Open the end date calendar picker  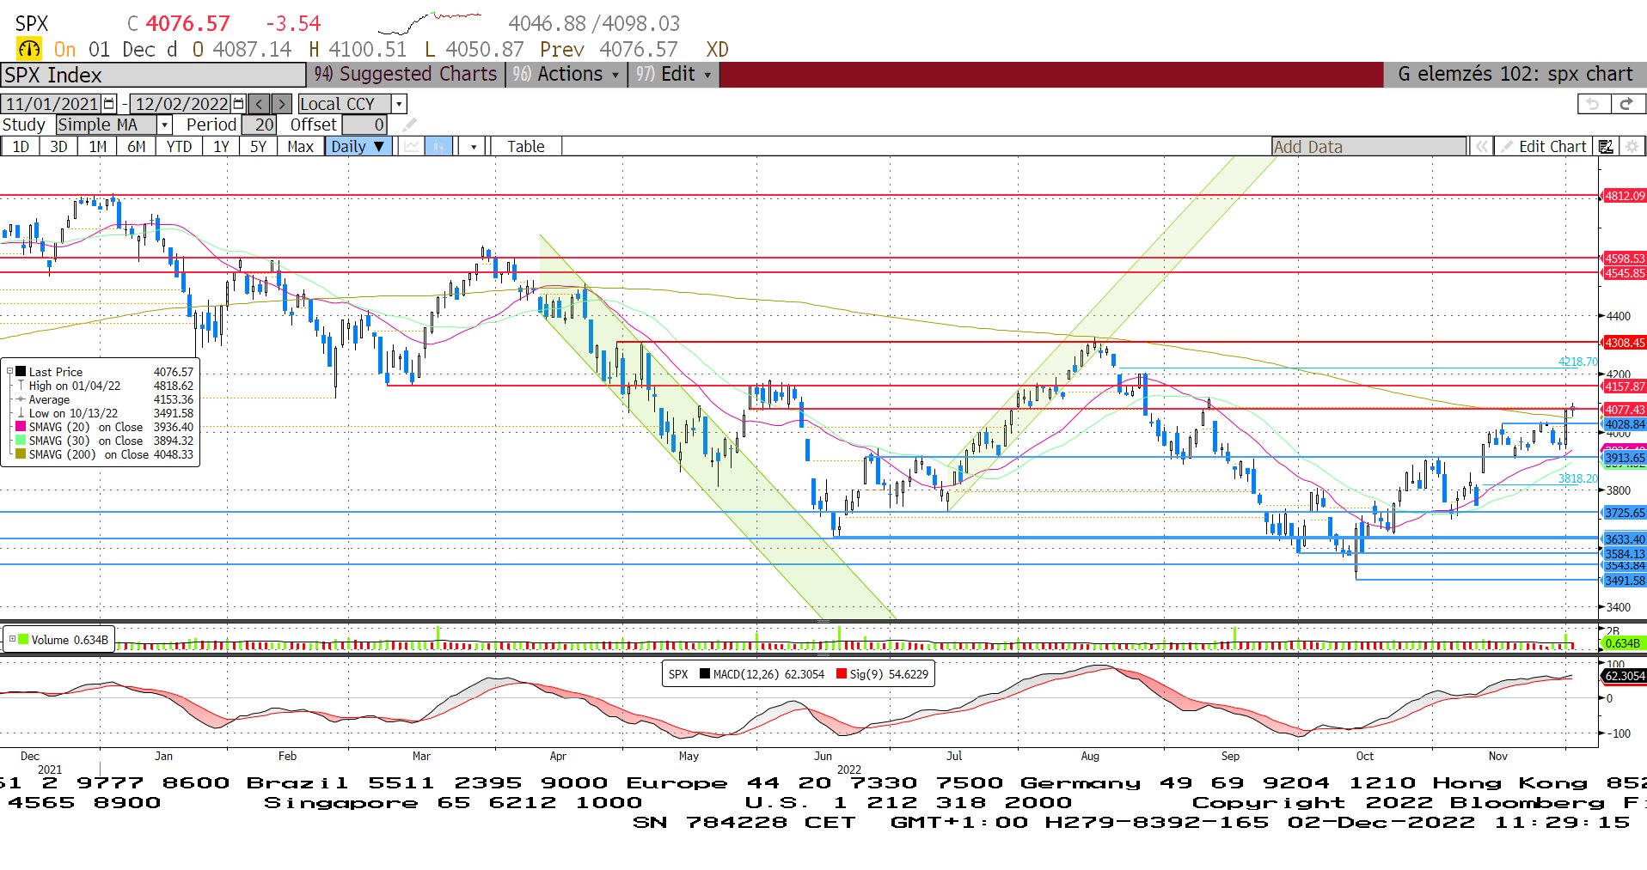pyautogui.click(x=239, y=104)
